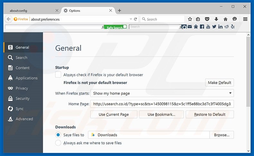Click the YouTube toolbar icon
The image size is (254, 156).
point(208,27)
